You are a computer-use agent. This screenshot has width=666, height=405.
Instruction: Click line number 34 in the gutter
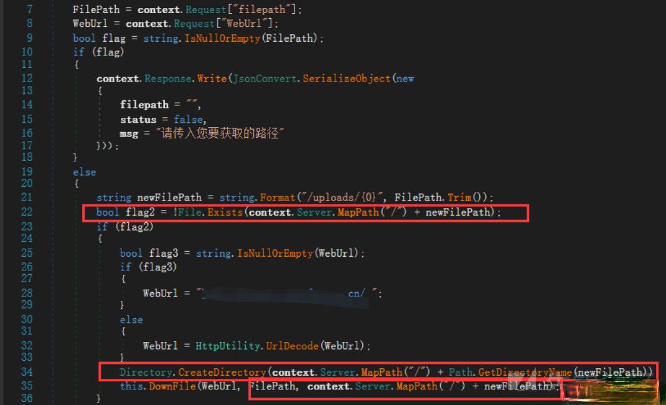pyautogui.click(x=27, y=371)
